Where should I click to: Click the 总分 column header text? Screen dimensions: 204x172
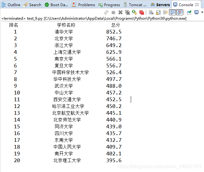click(116, 25)
